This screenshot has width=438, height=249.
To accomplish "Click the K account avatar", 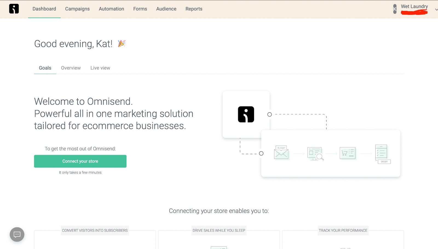I will click(395, 9).
